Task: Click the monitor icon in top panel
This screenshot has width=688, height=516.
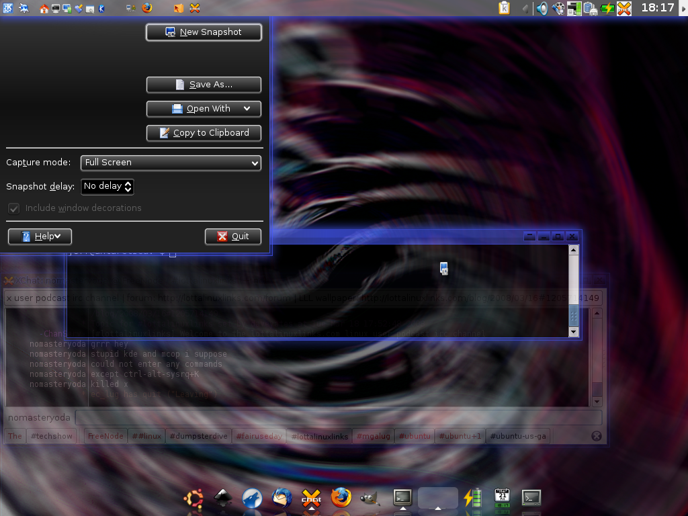Action: 56,8
